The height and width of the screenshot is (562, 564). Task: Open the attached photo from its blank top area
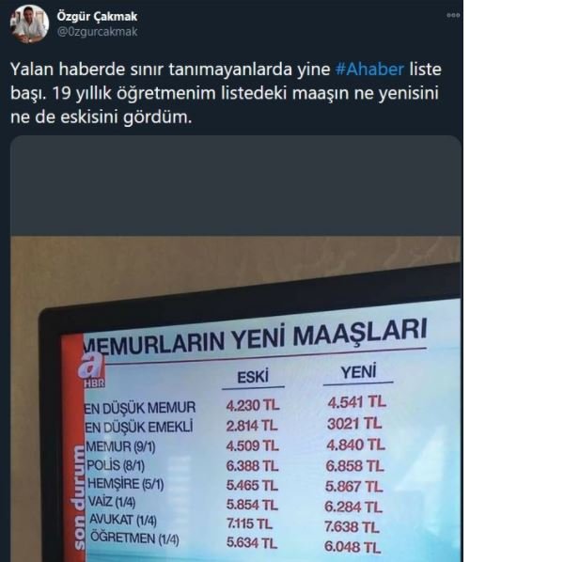[236, 185]
